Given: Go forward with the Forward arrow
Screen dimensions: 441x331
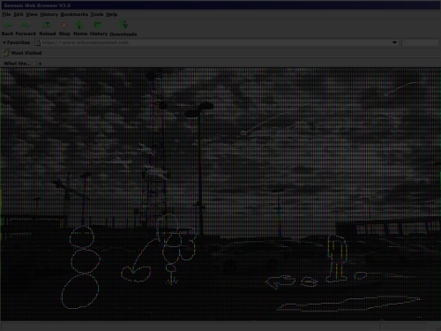Looking at the screenshot, I should (x=26, y=26).
